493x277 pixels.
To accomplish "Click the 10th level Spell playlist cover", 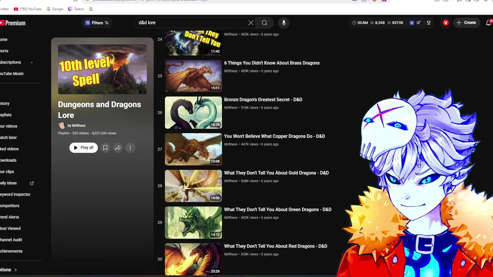I will 102,69.
